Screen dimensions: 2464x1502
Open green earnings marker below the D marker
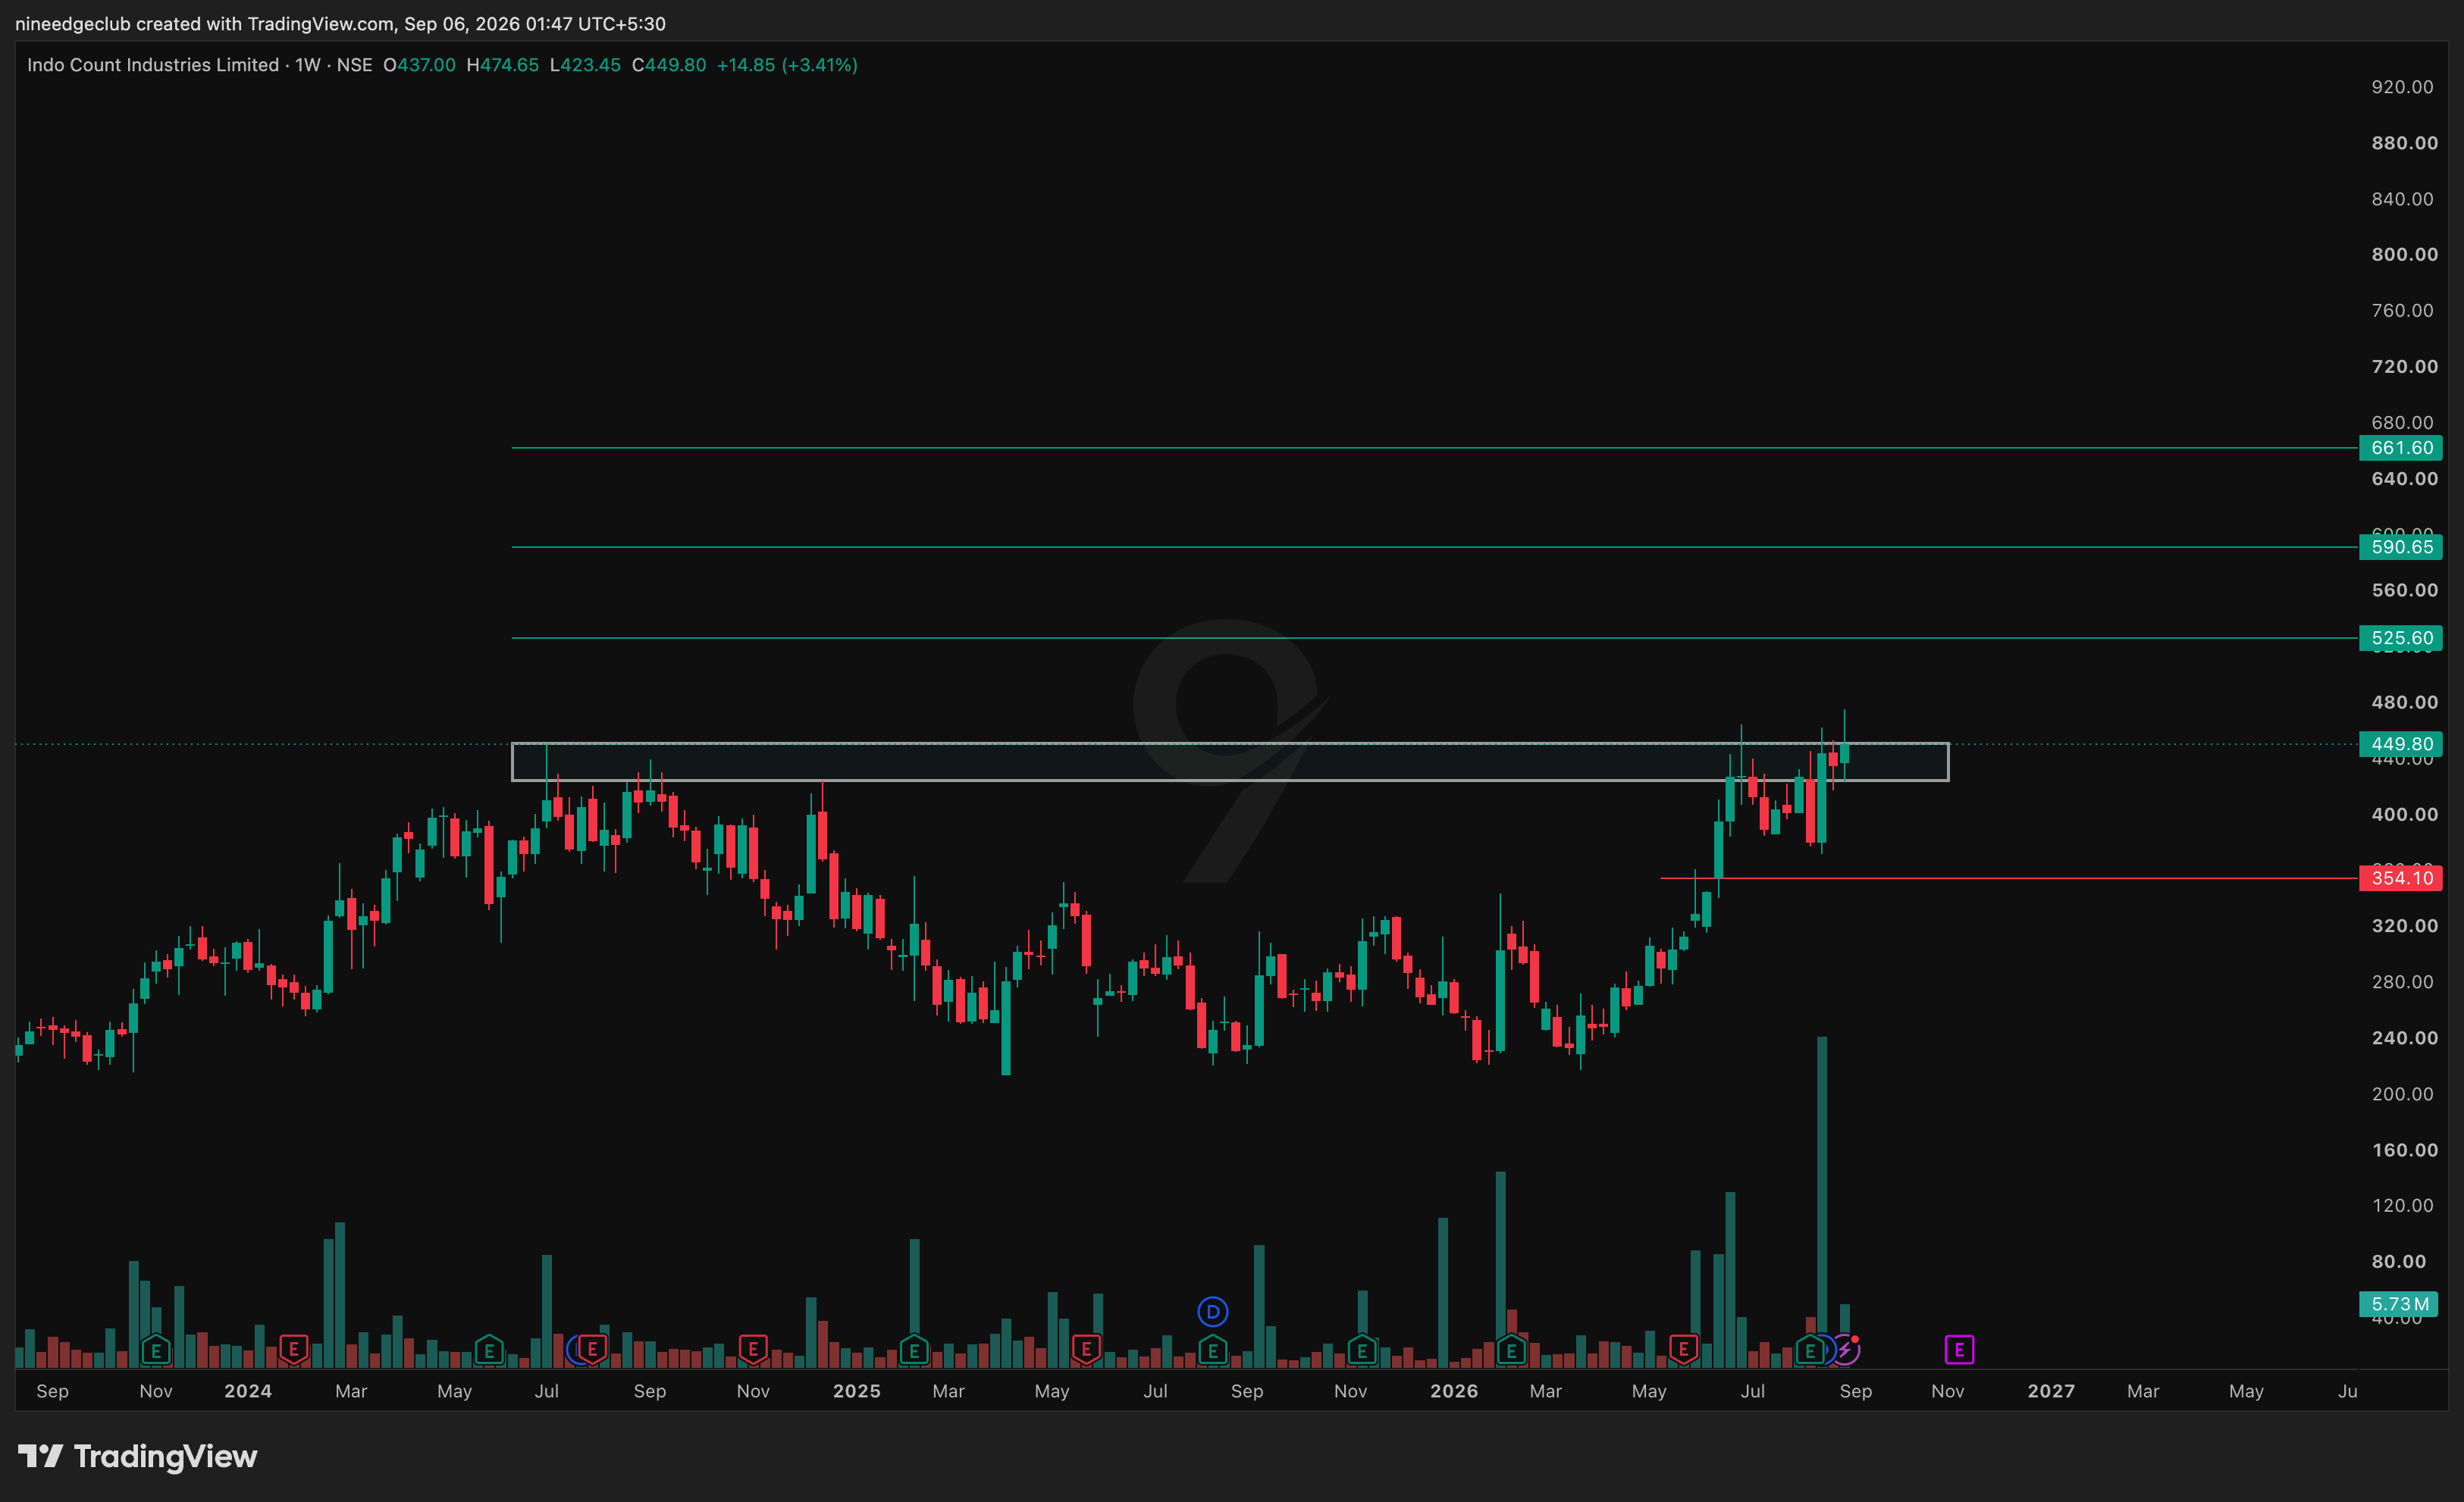click(x=1213, y=1350)
